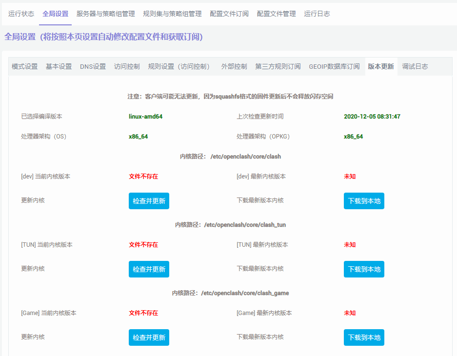Select the 外部控制 sub-tab
The width and height of the screenshot is (457, 356).
point(234,66)
